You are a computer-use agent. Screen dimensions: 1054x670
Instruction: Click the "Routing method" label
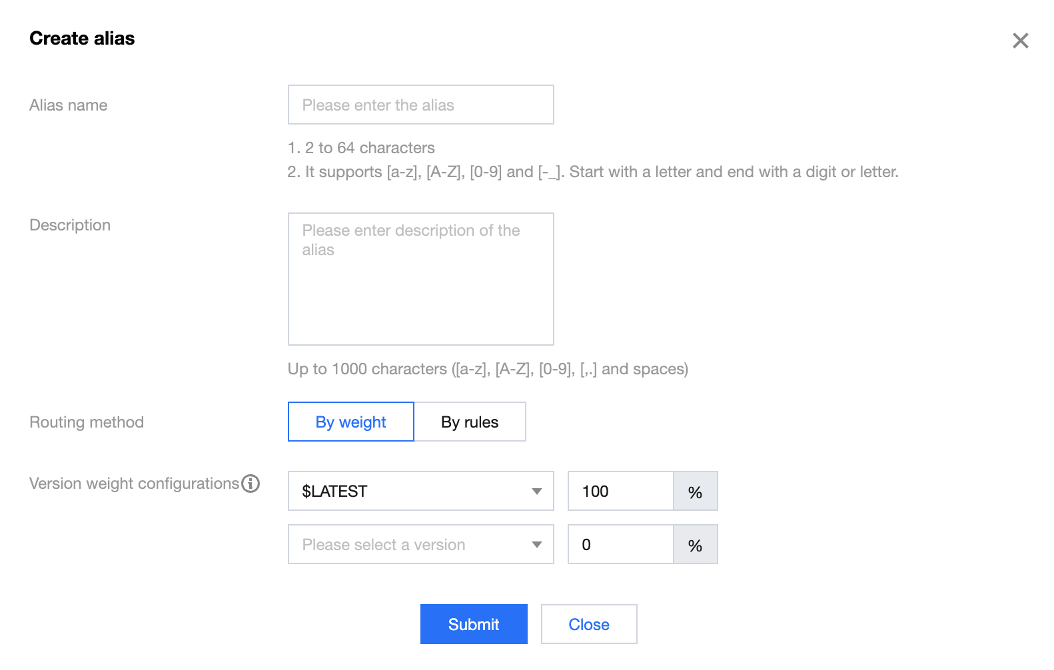click(x=87, y=422)
